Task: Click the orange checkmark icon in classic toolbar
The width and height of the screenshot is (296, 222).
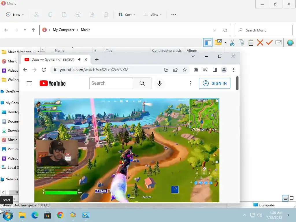Action: (269, 42)
